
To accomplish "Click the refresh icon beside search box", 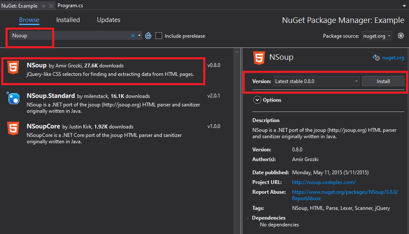I will pos(148,36).
